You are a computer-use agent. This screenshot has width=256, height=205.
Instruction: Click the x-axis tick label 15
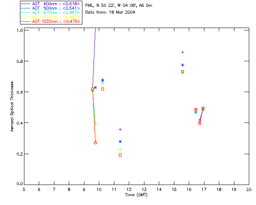tap(174, 189)
